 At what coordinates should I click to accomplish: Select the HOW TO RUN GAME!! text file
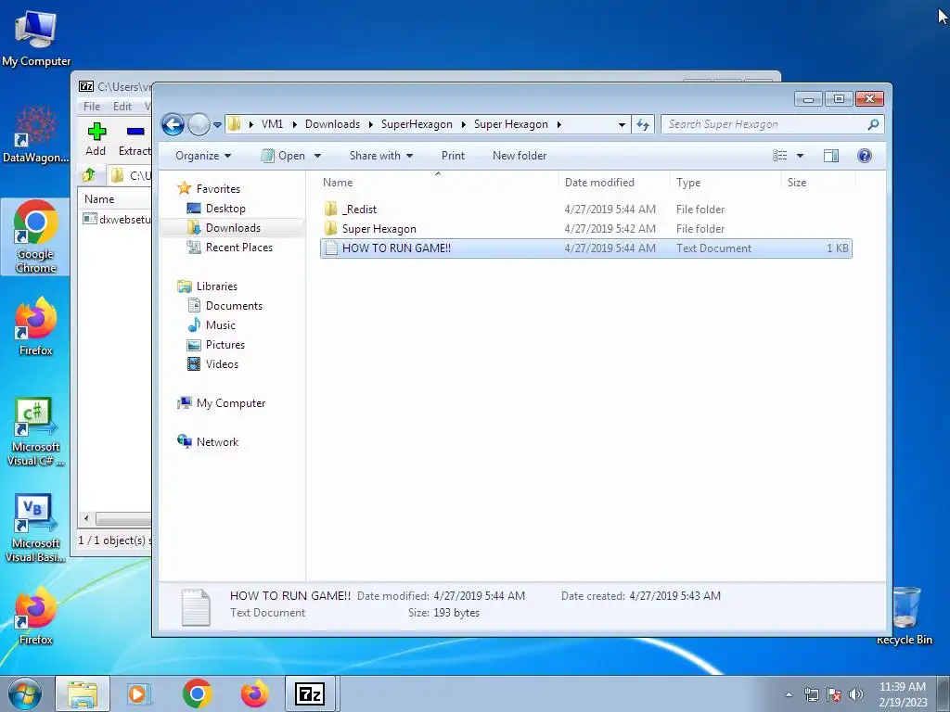click(586, 248)
